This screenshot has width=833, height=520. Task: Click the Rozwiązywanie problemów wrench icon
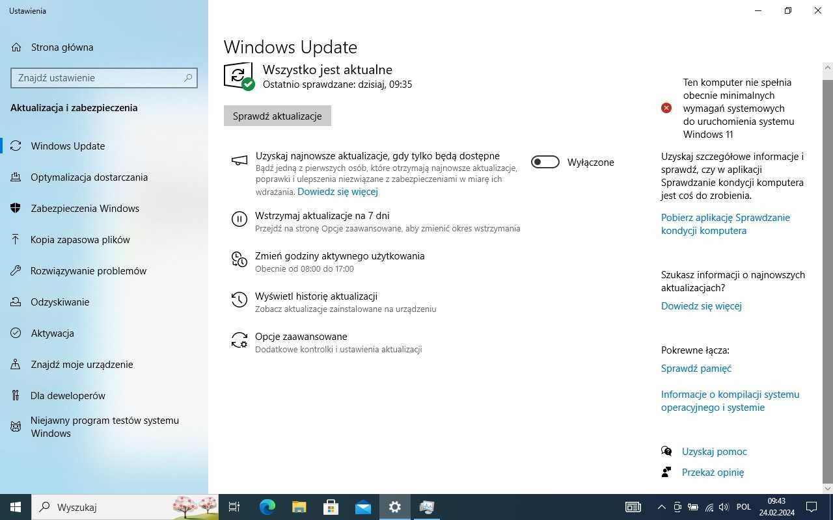tap(16, 271)
